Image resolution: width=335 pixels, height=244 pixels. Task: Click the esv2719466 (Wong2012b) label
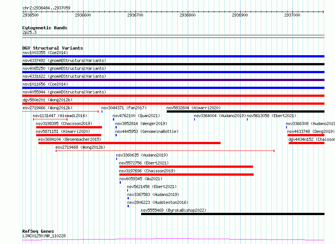pos(47,108)
